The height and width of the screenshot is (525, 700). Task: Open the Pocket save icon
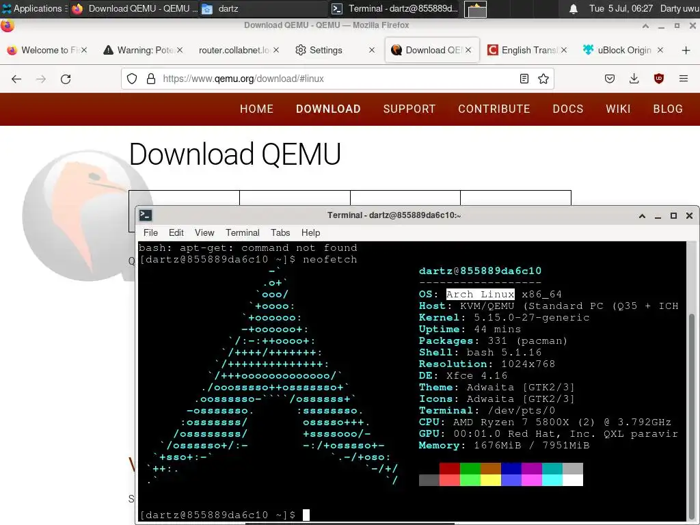[x=609, y=79]
